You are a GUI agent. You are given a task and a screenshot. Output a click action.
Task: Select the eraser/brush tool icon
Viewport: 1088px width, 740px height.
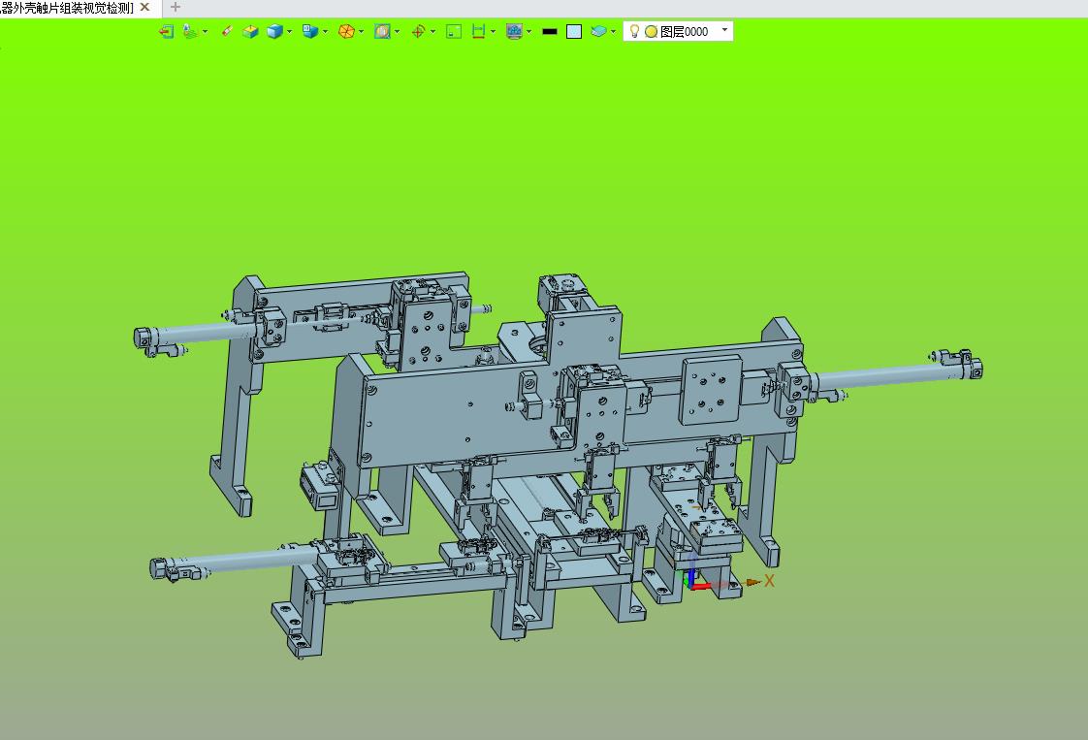pyautogui.click(x=226, y=31)
